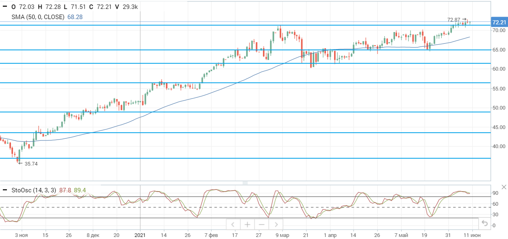Image resolution: width=508 pixels, height=239 pixels.
Task: Click the blue SMA value 68.28
Action: pyautogui.click(x=75, y=17)
